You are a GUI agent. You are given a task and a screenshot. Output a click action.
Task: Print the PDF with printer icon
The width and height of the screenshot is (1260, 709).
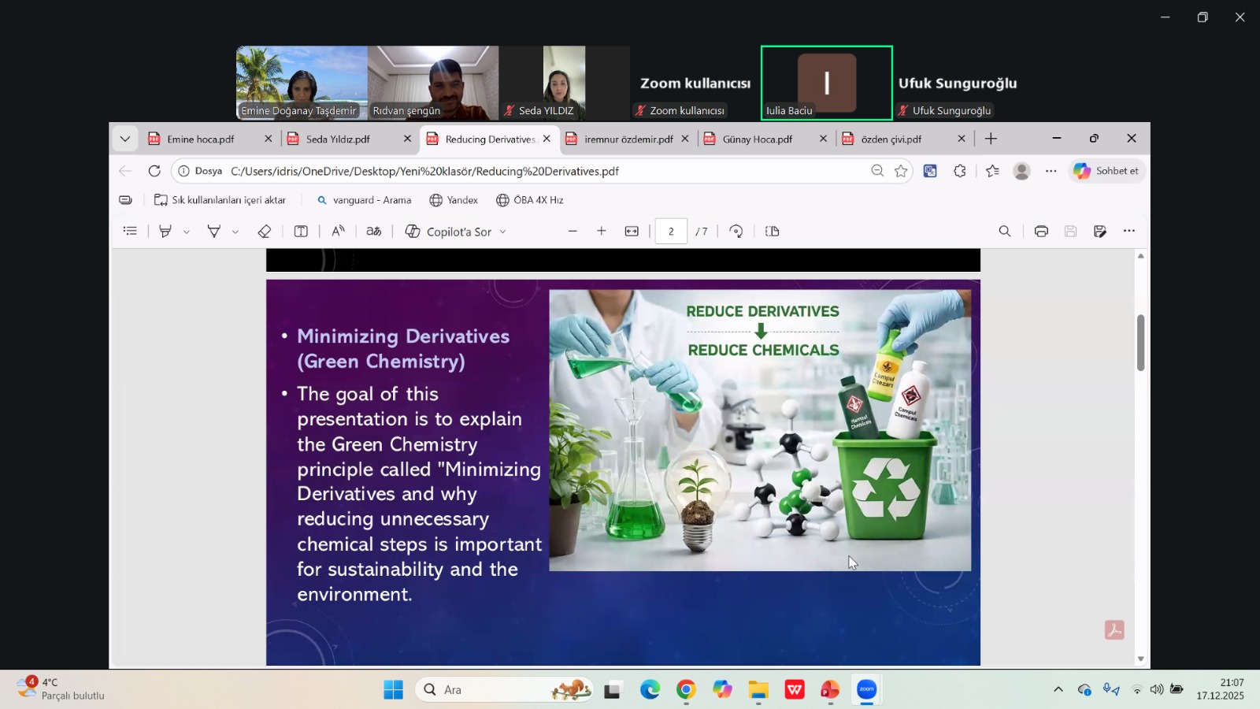click(x=1041, y=231)
